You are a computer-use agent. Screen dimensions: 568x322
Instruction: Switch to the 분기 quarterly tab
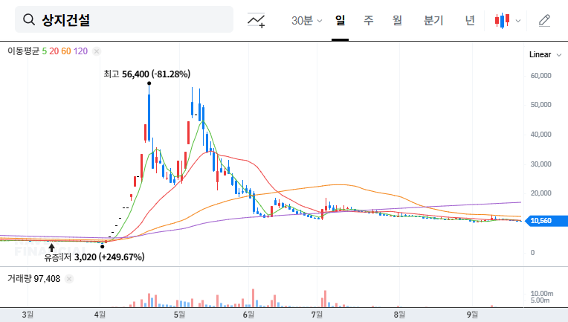(433, 20)
